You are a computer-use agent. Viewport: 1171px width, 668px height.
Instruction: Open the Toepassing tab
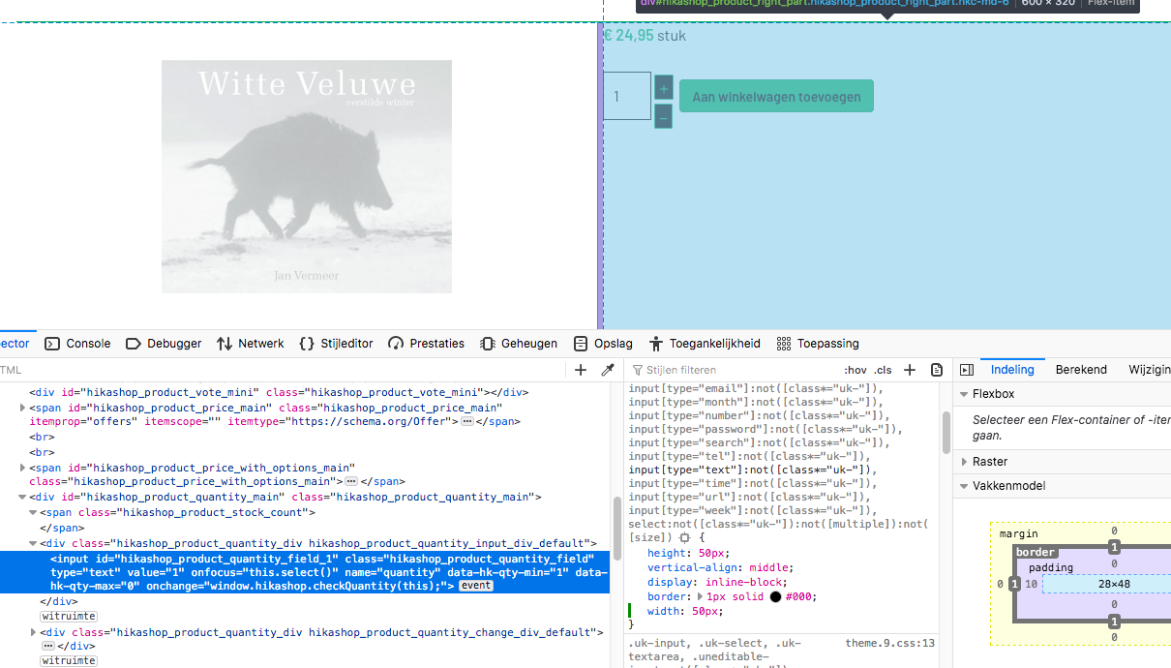pyautogui.click(x=818, y=344)
